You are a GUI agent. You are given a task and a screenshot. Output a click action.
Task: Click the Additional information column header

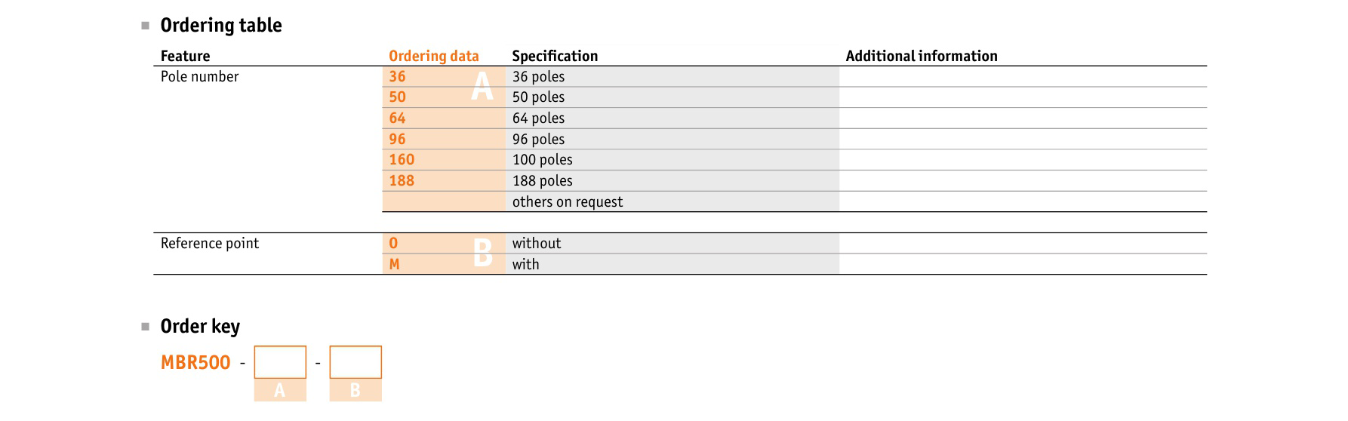(x=922, y=56)
